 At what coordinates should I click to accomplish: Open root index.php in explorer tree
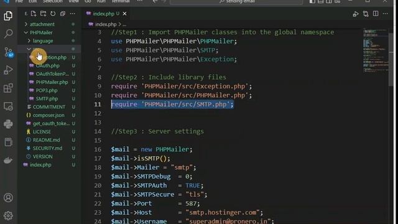40,165
